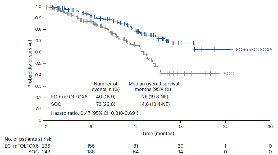The height and width of the screenshot is (155, 278).
Task: Click the '40 (16.9)' events value
Action: point(106,97)
